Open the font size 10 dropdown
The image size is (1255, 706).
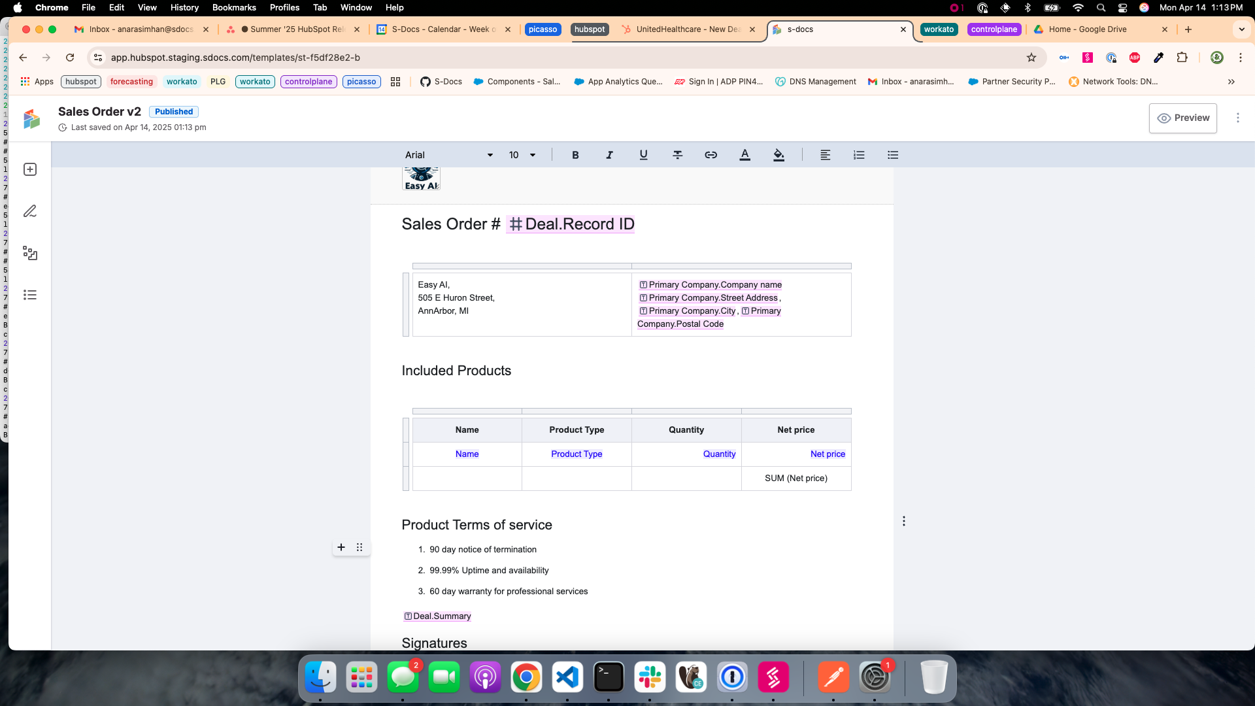point(522,155)
